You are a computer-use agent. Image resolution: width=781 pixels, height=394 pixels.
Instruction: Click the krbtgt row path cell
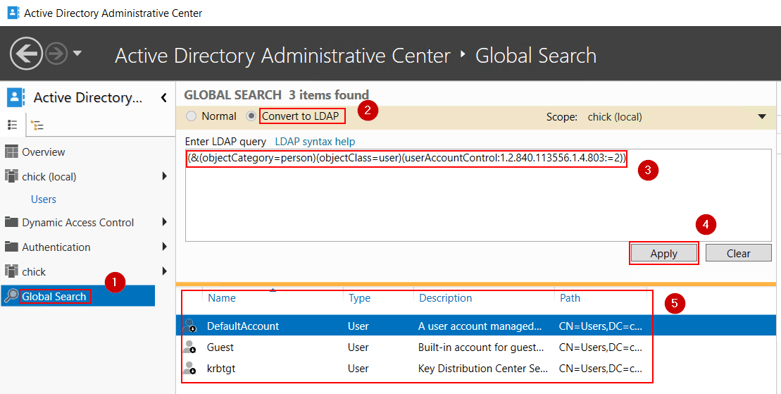point(601,369)
